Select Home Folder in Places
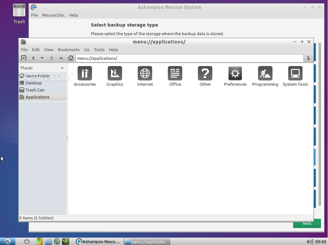Image resolution: width=328 pixels, height=245 pixels. pyautogui.click(x=43, y=76)
